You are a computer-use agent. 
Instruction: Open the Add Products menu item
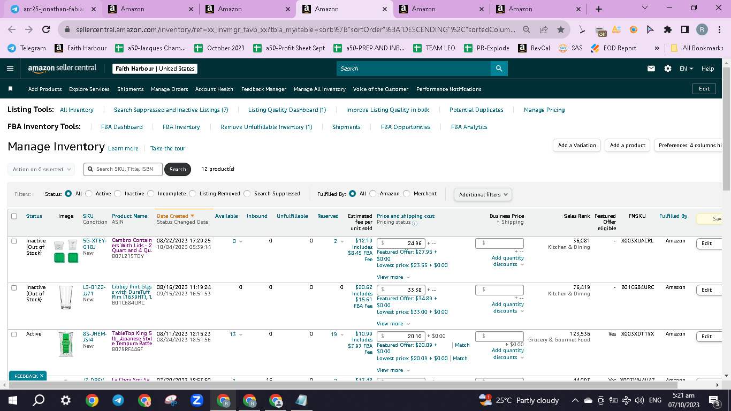(45, 89)
